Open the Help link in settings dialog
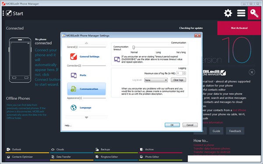The width and height of the screenshot is (263, 164). (68, 126)
